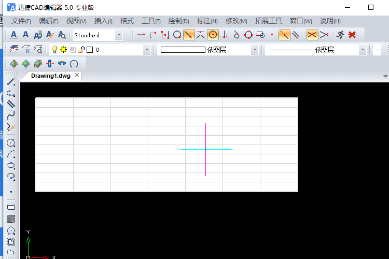Select the Multiline (double line) tool
This screenshot has height=259, width=389.
click(x=11, y=104)
